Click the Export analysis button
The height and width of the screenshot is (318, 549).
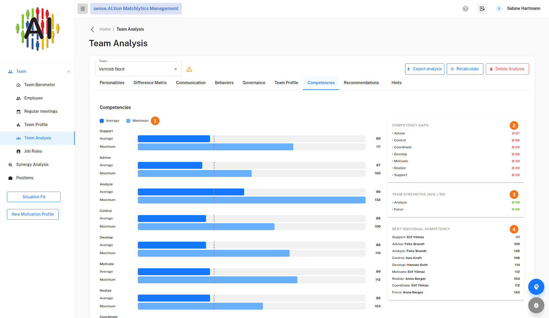click(x=425, y=69)
